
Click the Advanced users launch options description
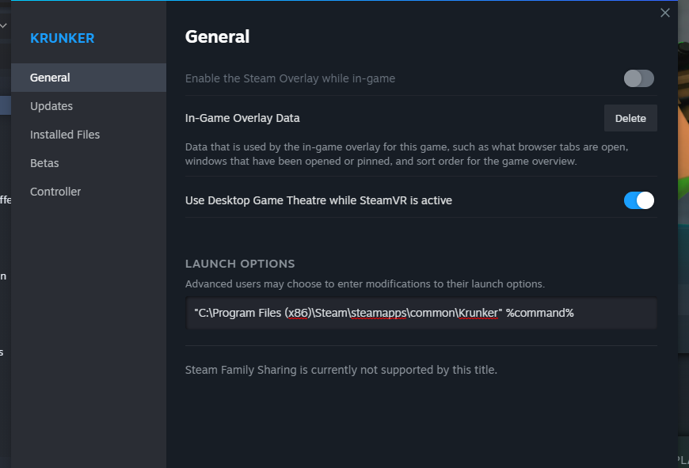(x=365, y=283)
